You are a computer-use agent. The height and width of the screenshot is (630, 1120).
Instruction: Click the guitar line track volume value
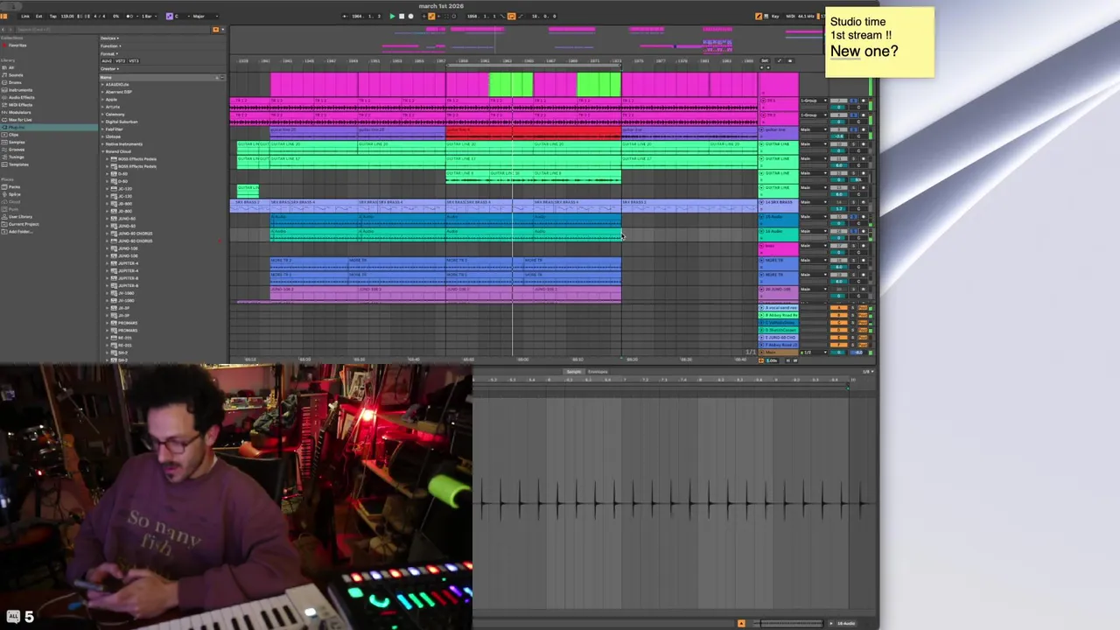[x=839, y=136]
